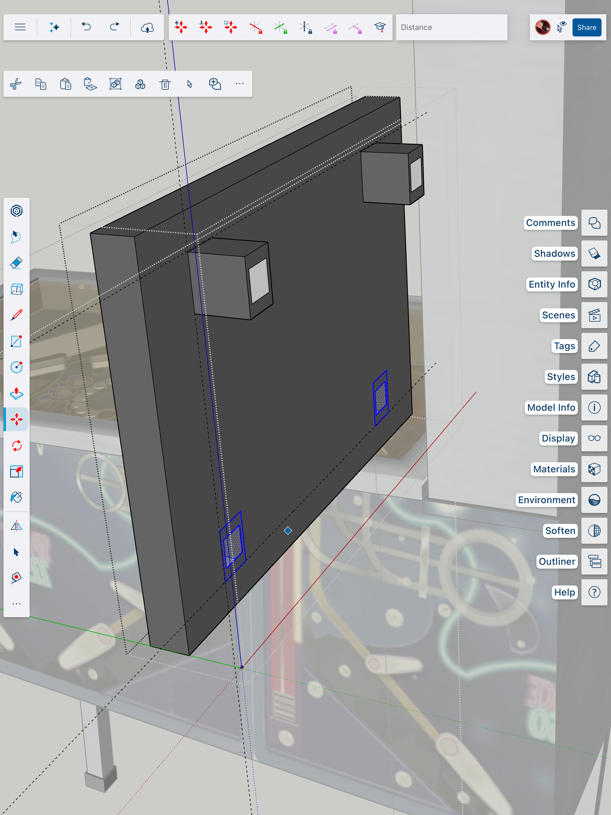The height and width of the screenshot is (815, 611).
Task: Select the Tape Measure tool
Action: point(16,578)
